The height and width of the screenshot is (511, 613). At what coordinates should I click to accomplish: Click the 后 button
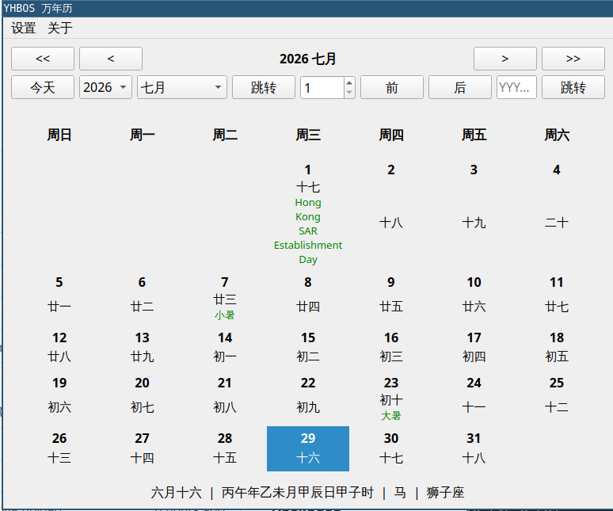pos(459,87)
